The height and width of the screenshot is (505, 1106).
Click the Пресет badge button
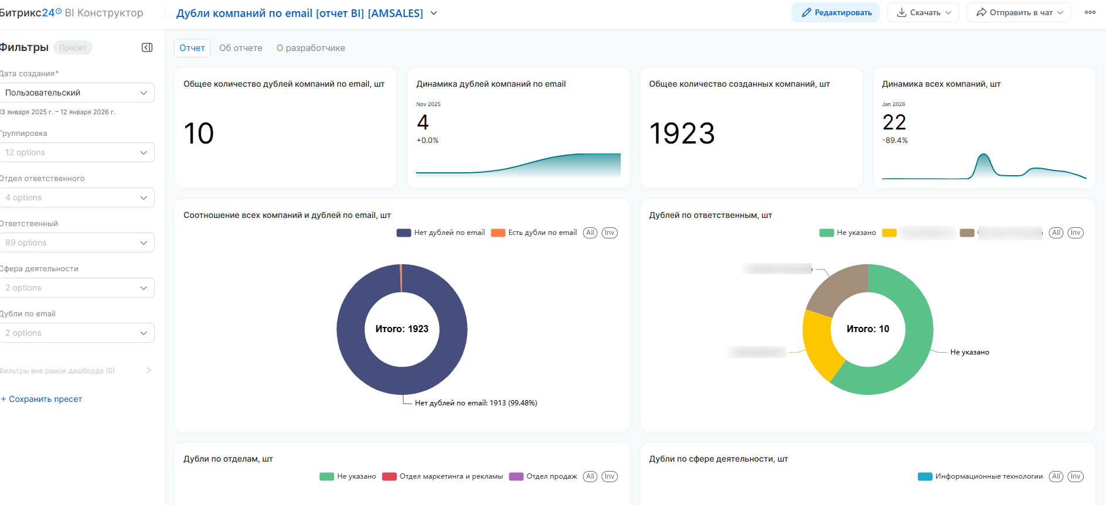coord(73,47)
